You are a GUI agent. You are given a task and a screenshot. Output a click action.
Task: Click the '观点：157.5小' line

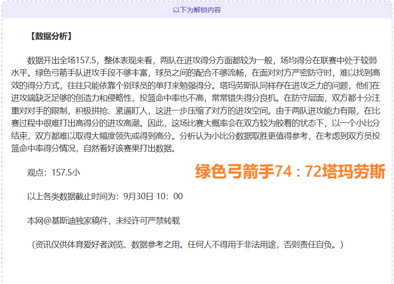pos(54,172)
